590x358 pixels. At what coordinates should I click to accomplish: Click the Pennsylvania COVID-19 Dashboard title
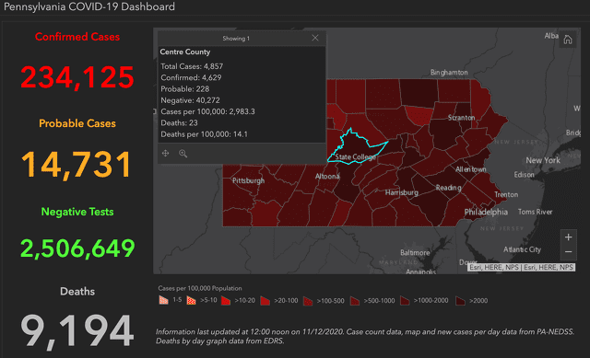[x=89, y=6]
